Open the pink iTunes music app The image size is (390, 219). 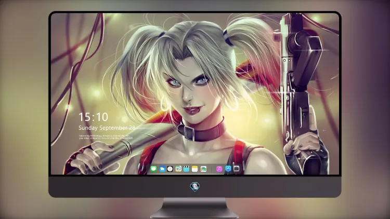coord(219,169)
